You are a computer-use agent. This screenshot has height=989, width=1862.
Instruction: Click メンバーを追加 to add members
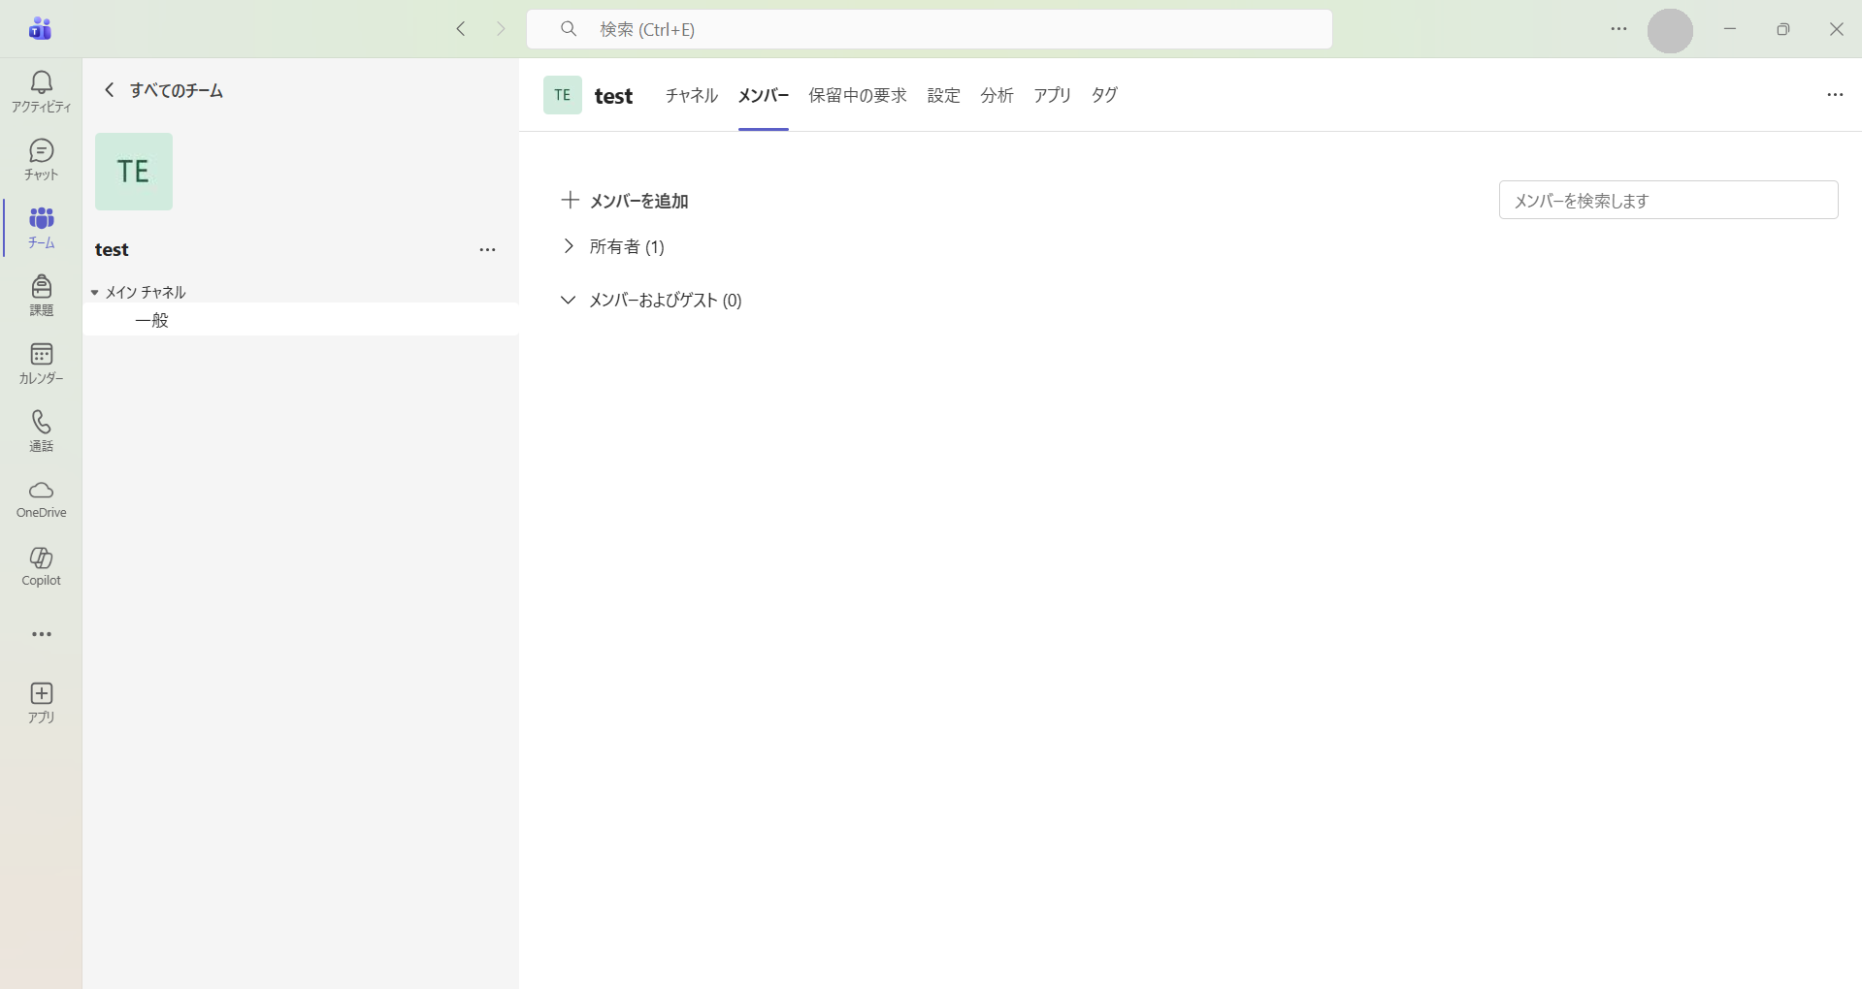click(x=626, y=201)
